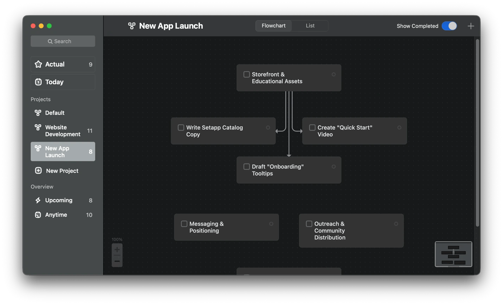Check off Draft "Onboarding" Tooltips task
This screenshot has height=305, width=503.
[x=247, y=167]
